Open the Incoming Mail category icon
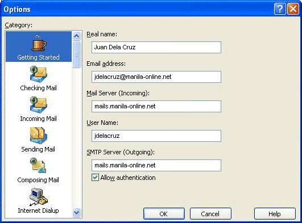This screenshot has height=223, width=302. (x=38, y=105)
